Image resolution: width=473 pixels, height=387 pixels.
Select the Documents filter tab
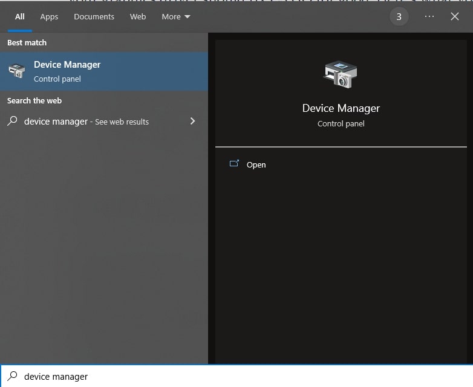(94, 17)
